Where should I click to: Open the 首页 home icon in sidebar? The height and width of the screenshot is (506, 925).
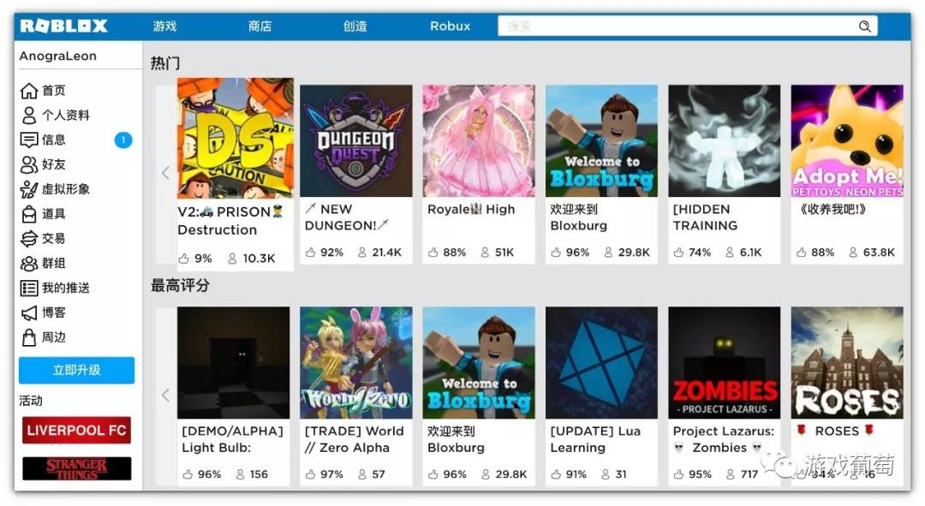click(x=29, y=91)
